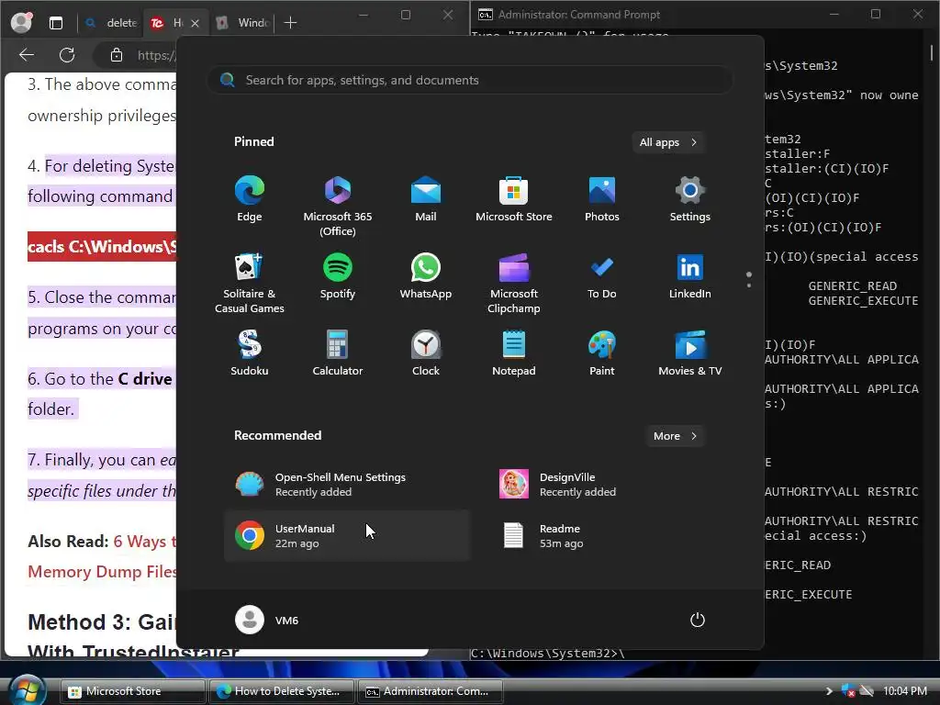Go back in Edge browser
Screen dimensions: 940x705
pyautogui.click(x=27, y=55)
